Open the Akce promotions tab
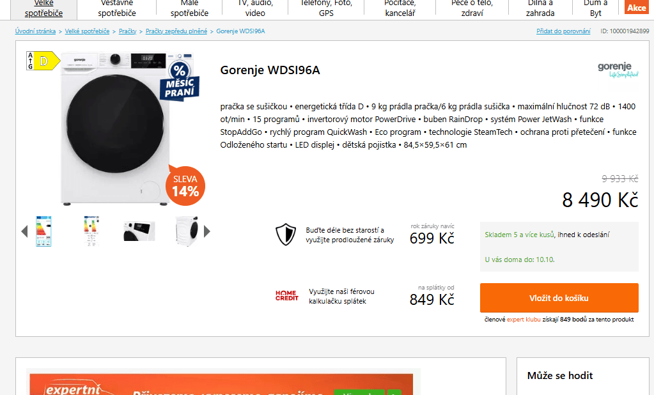The image size is (654, 395). coord(637,8)
